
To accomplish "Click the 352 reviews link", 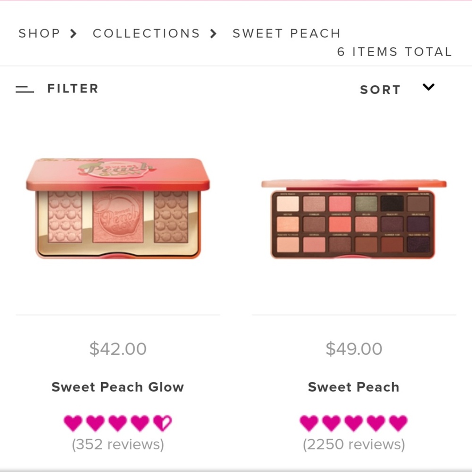I will pos(118,444).
